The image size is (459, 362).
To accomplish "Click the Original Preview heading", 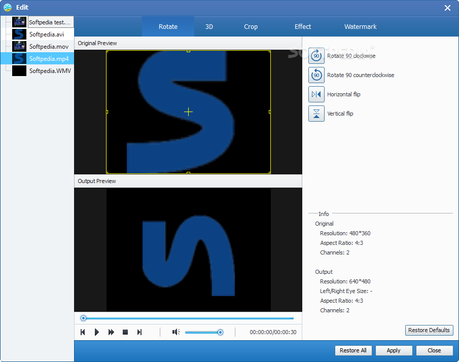I will (x=97, y=43).
